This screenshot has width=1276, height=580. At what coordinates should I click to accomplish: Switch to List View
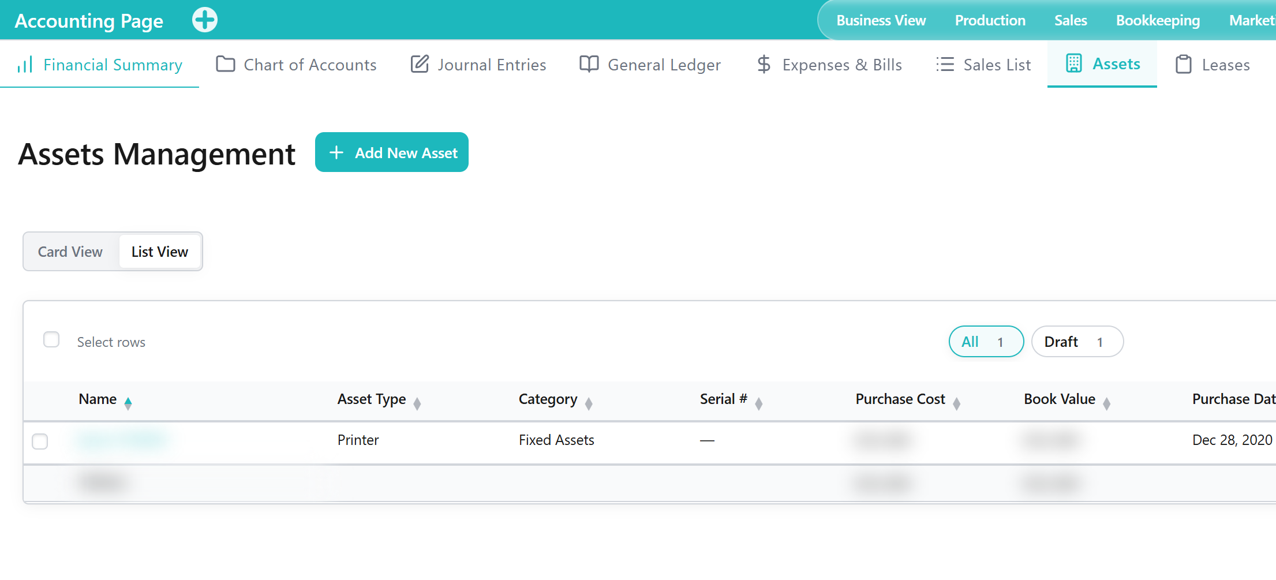(160, 252)
